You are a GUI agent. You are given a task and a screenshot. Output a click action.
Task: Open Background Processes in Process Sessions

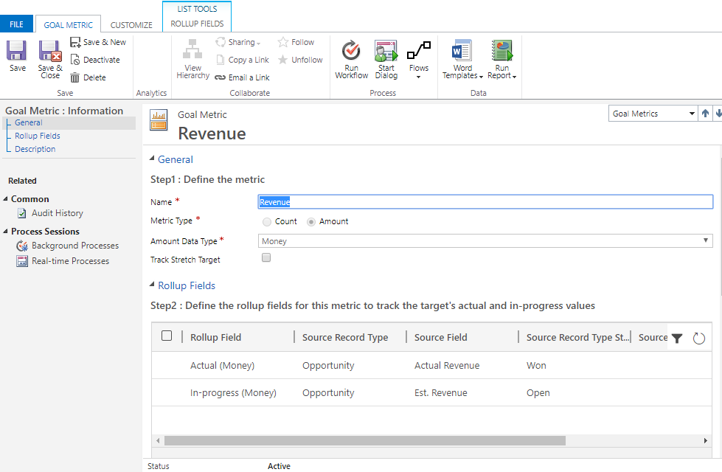tap(68, 246)
